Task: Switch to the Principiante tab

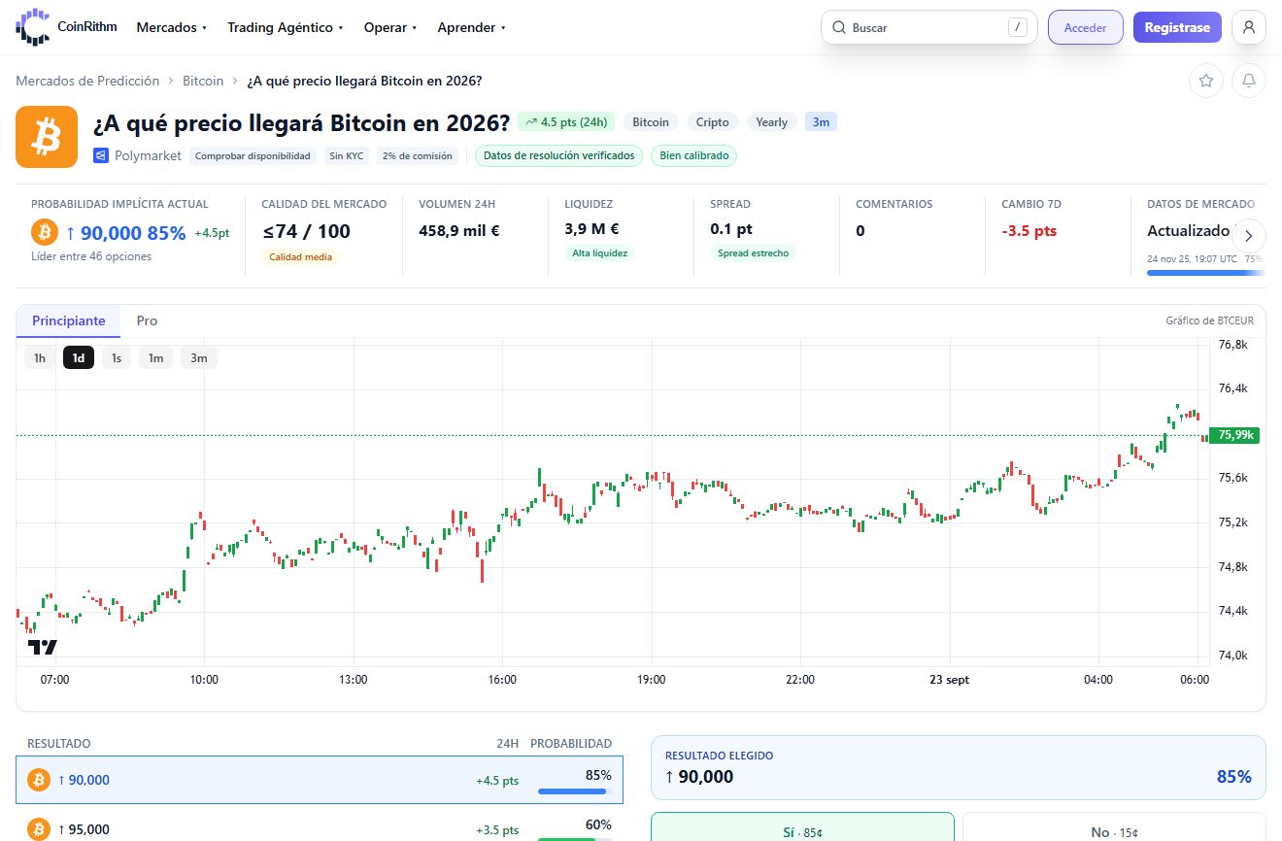Action: point(68,320)
